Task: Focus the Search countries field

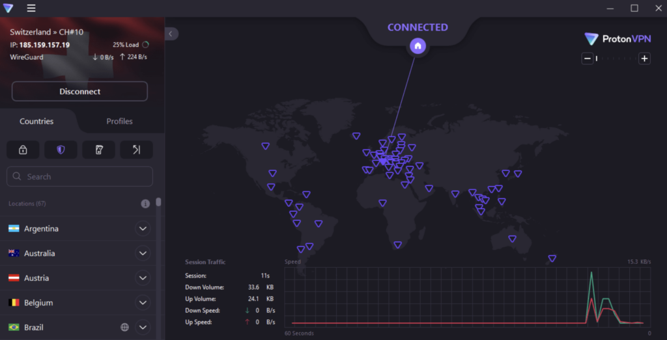Action: (x=79, y=177)
